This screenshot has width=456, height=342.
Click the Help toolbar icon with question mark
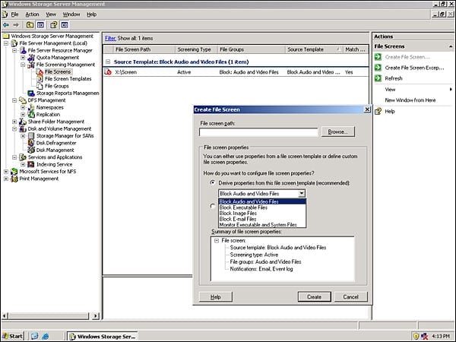click(x=53, y=25)
